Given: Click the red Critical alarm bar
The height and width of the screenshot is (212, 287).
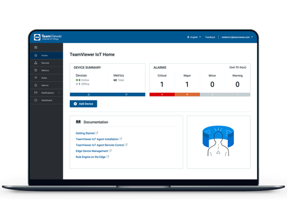Looking at the screenshot, I should pos(162,95).
